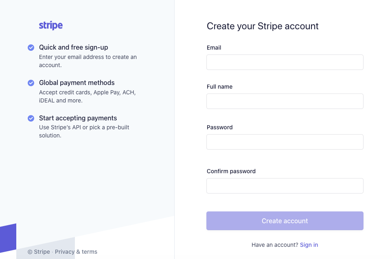Click the Global payment methods heading
This screenshot has height=259, width=392.
(x=77, y=83)
